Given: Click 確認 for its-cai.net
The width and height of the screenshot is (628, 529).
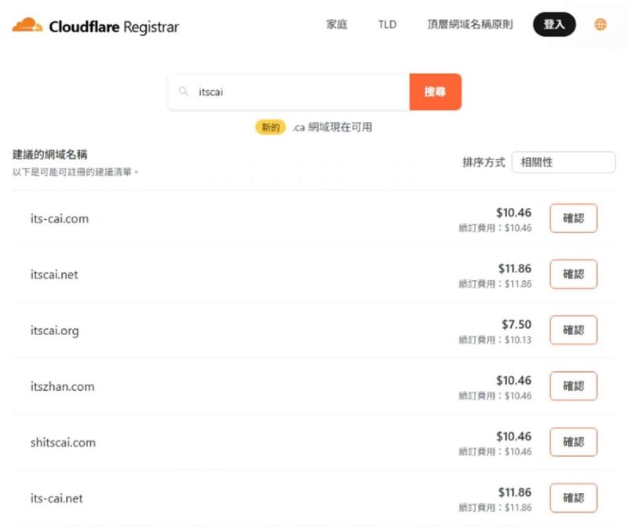Looking at the screenshot, I should tap(574, 498).
